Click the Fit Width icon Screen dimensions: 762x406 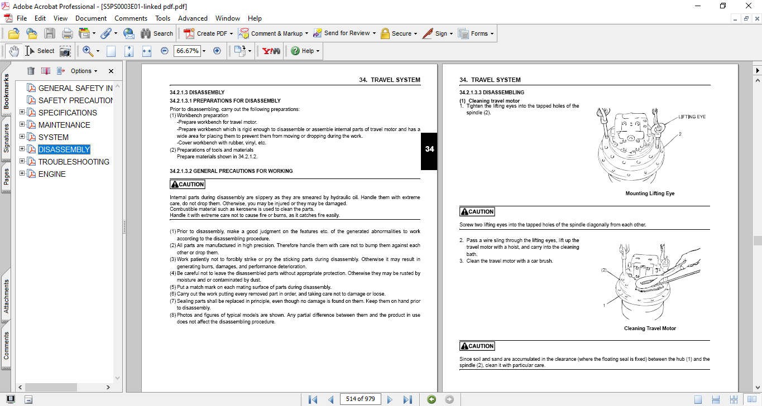147,51
